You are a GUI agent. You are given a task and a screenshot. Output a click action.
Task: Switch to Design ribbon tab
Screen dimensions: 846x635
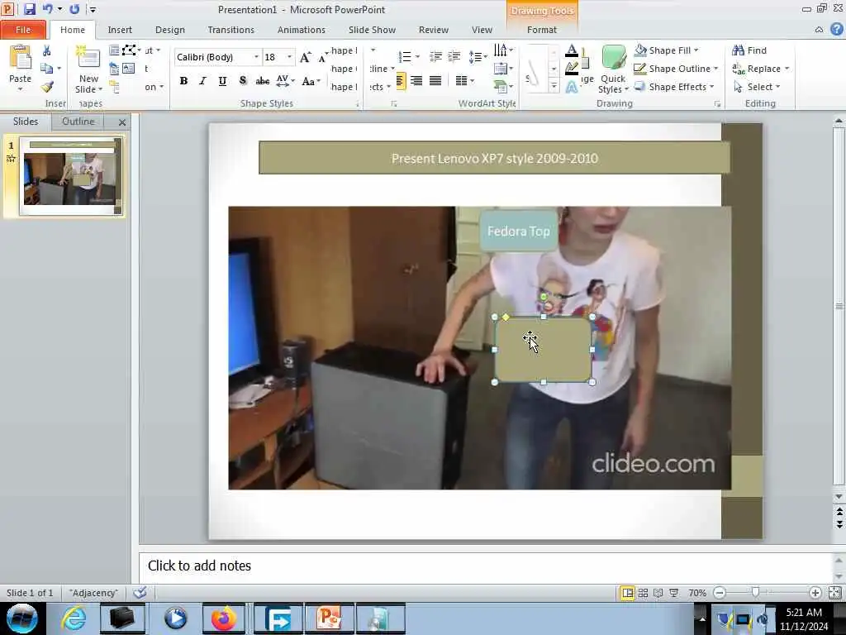(x=170, y=30)
